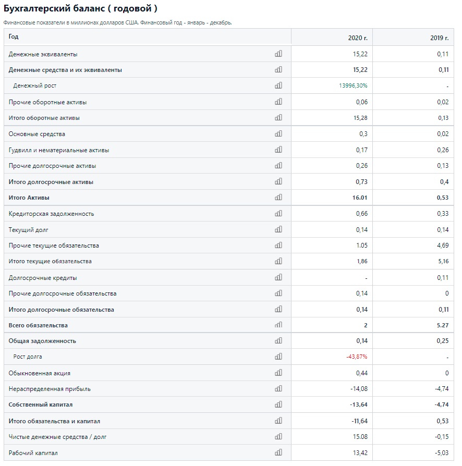
Task: Open chart icon for Обыкновенная акция
Action: tap(278, 373)
